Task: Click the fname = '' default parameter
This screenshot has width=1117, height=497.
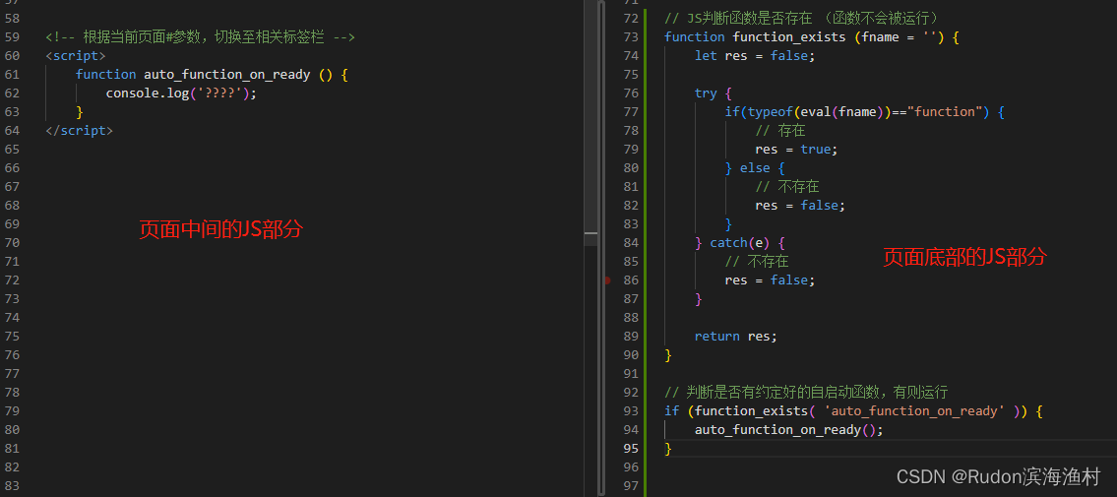Action: pos(900,37)
